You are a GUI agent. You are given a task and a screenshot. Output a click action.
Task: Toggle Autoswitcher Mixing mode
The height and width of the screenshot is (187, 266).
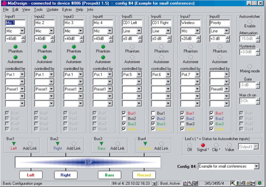pyautogui.click(x=250, y=66)
